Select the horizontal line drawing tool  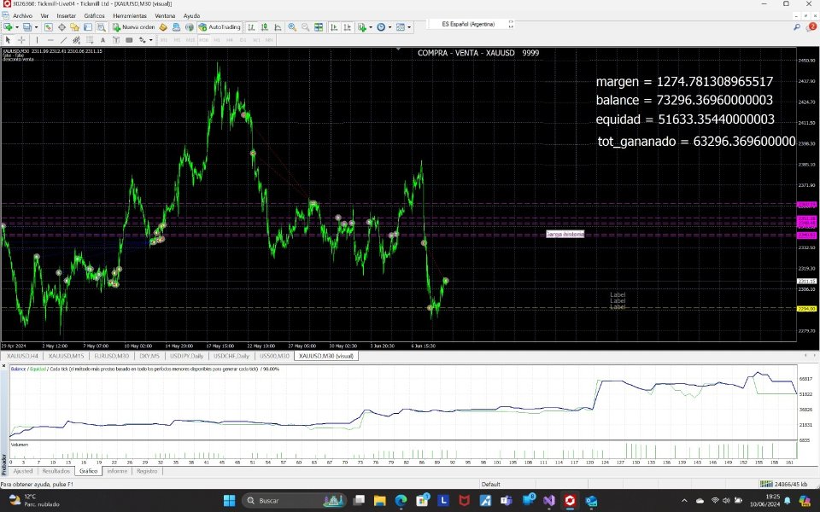pyautogui.click(x=50, y=39)
